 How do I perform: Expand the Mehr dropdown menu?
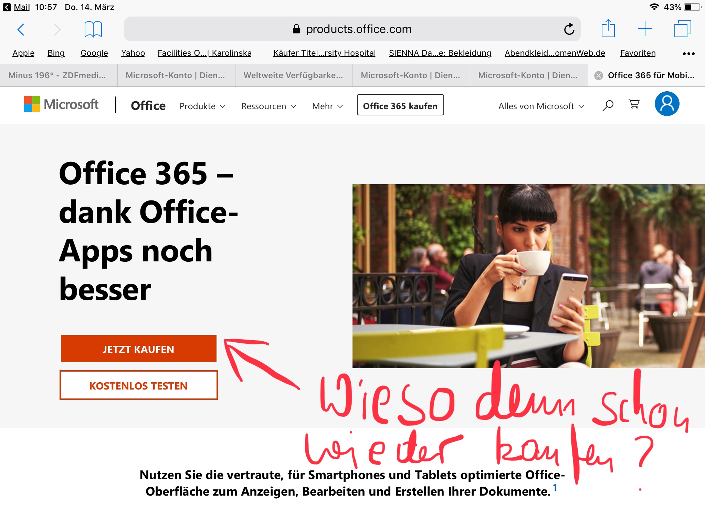coord(328,106)
